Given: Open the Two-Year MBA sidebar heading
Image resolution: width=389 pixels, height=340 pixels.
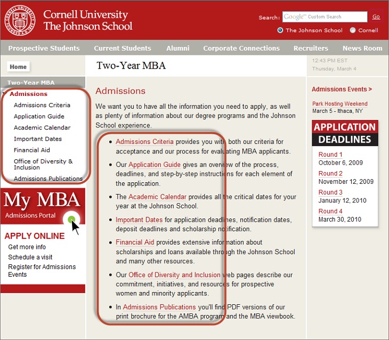Looking at the screenshot, I should [31, 83].
